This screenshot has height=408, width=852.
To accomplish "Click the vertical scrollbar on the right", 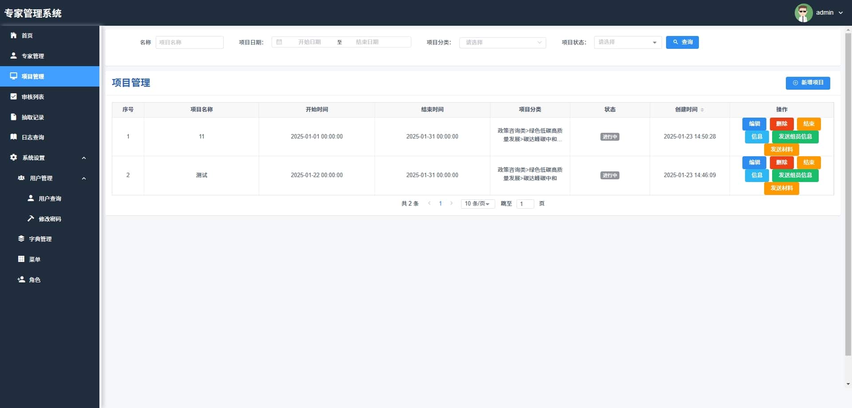I will [x=848, y=194].
